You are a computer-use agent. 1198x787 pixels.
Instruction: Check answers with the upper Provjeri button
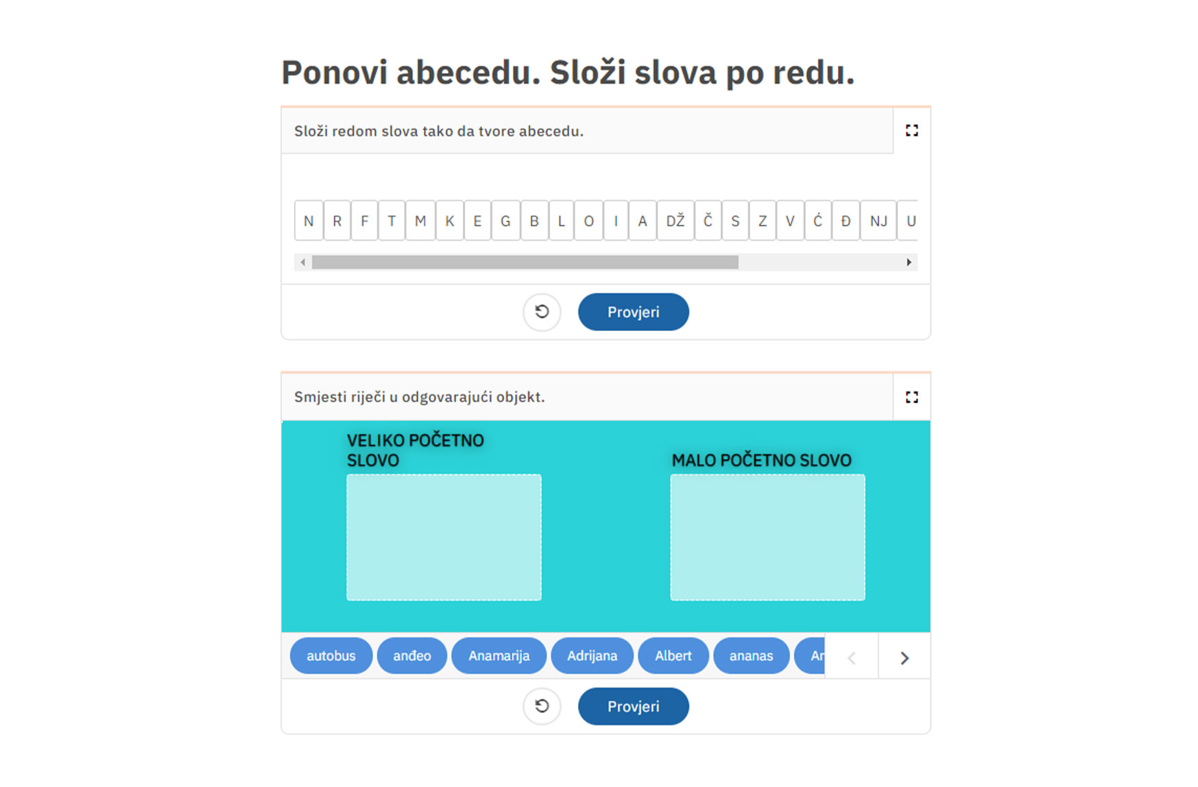[x=633, y=312]
